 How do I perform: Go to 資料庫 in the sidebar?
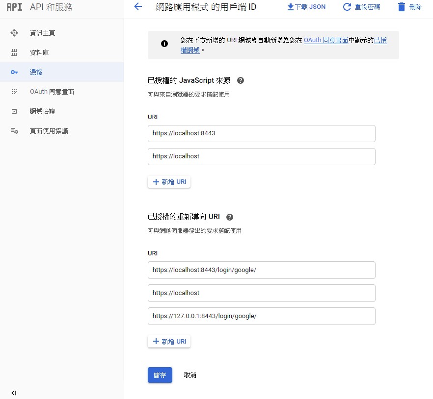click(39, 52)
